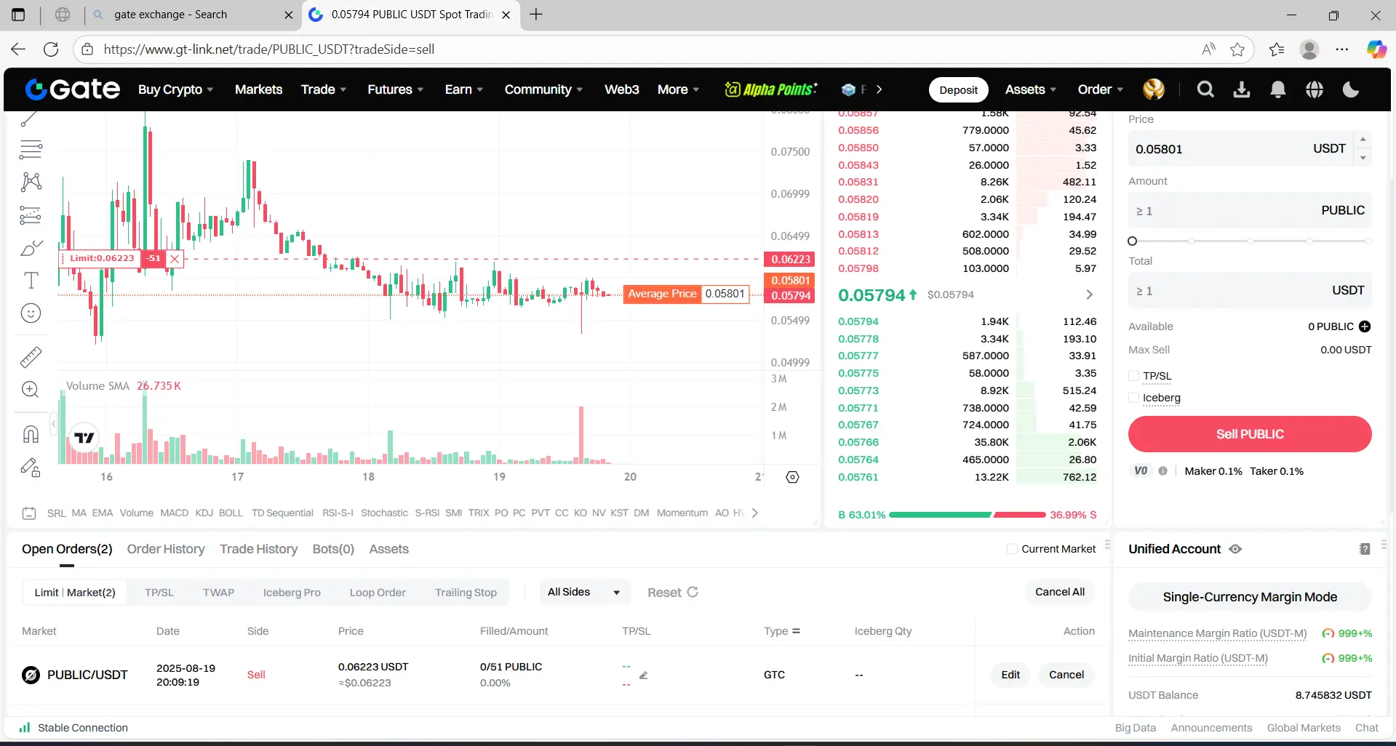Open the user profile avatar

click(1154, 89)
